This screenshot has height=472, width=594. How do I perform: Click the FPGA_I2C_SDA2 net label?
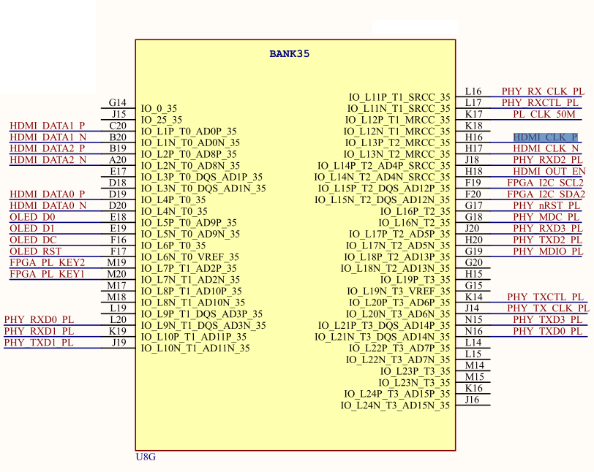click(546, 194)
